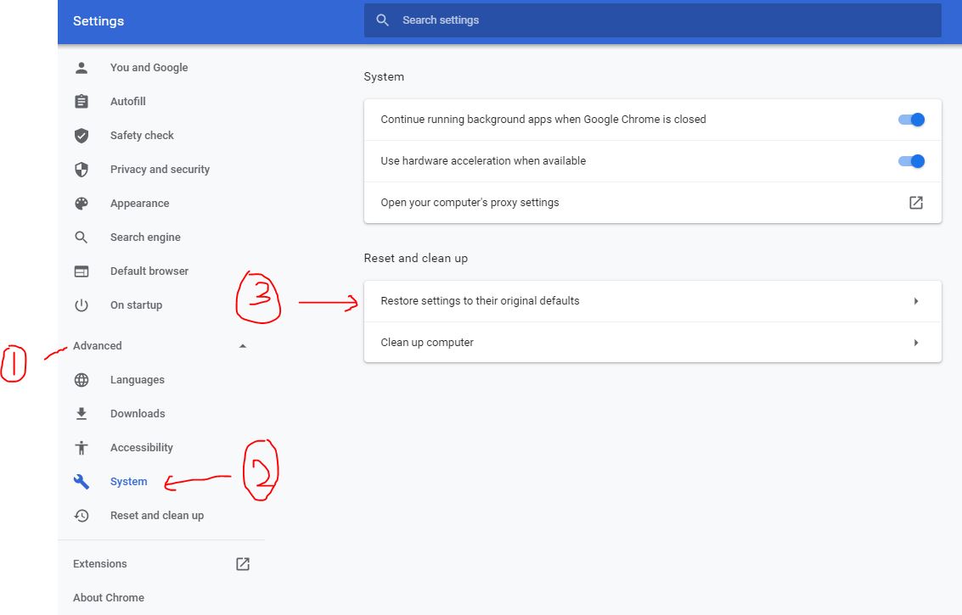Click the palette icon for Appearance
Screen dimensions: 962x615
[x=81, y=204]
